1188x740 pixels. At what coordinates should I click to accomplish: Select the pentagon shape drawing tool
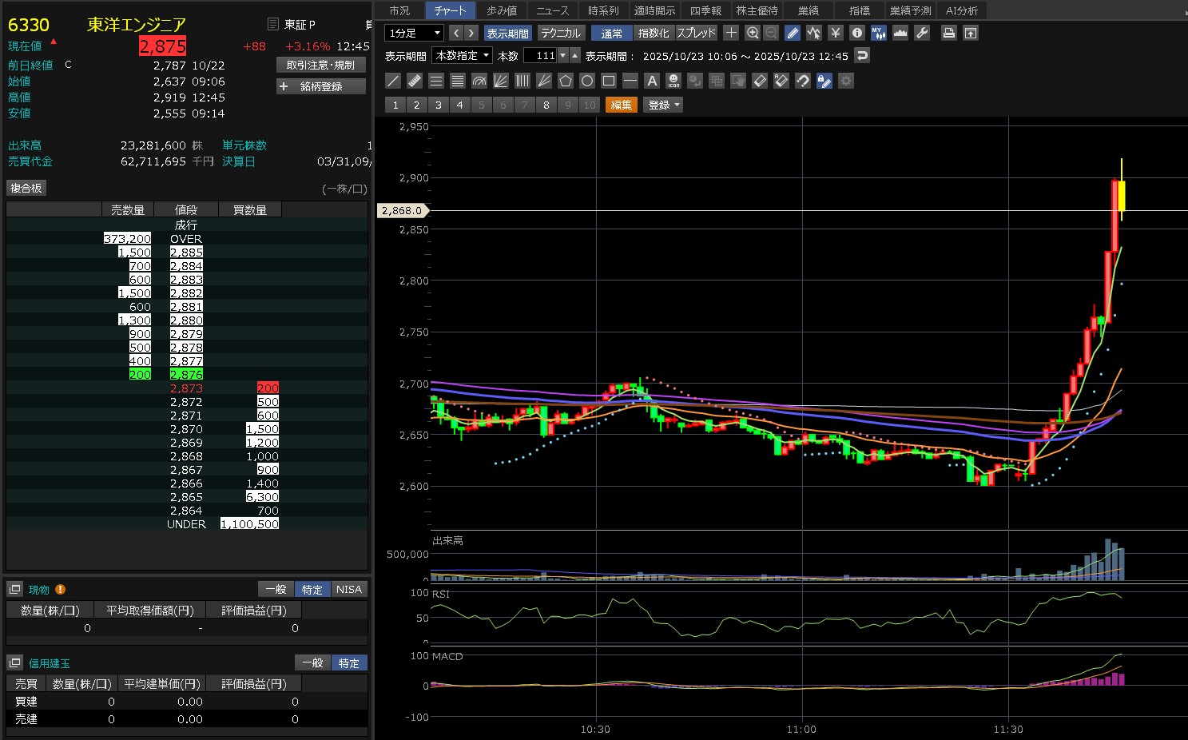(566, 81)
